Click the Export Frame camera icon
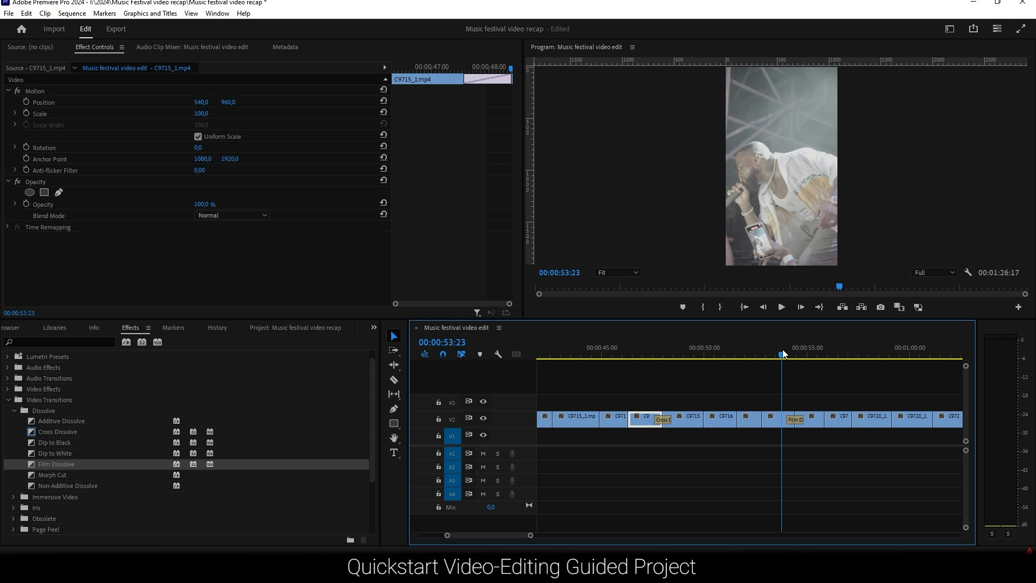Screen dimensions: 1036x583 coord(881,307)
